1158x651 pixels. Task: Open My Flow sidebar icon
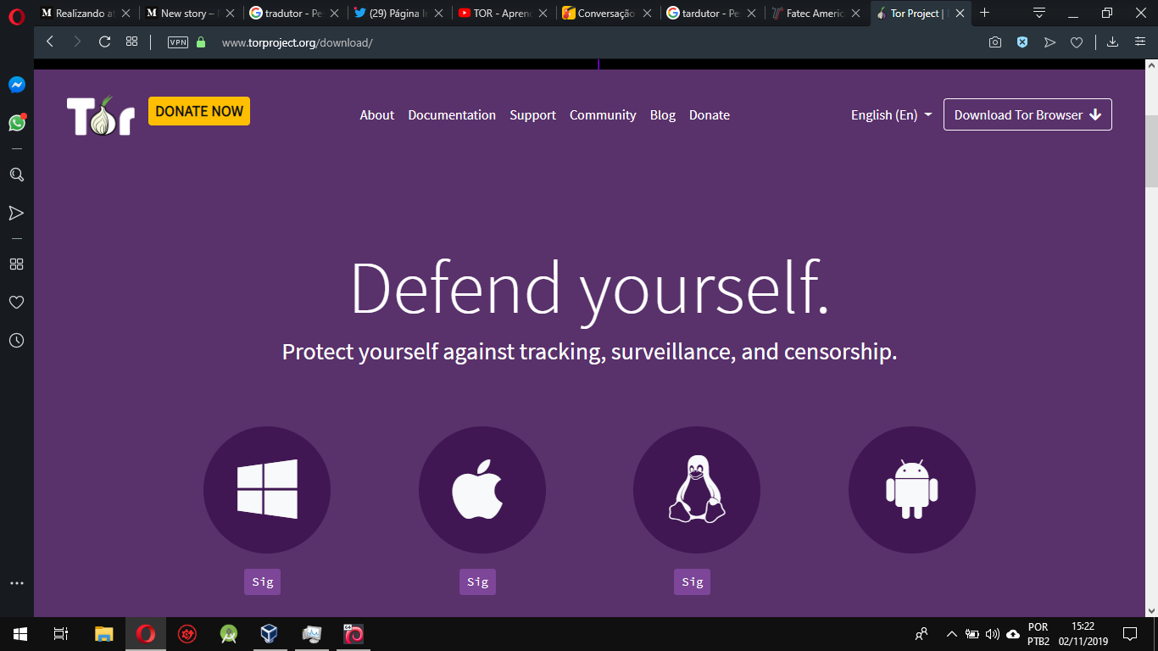[16, 213]
